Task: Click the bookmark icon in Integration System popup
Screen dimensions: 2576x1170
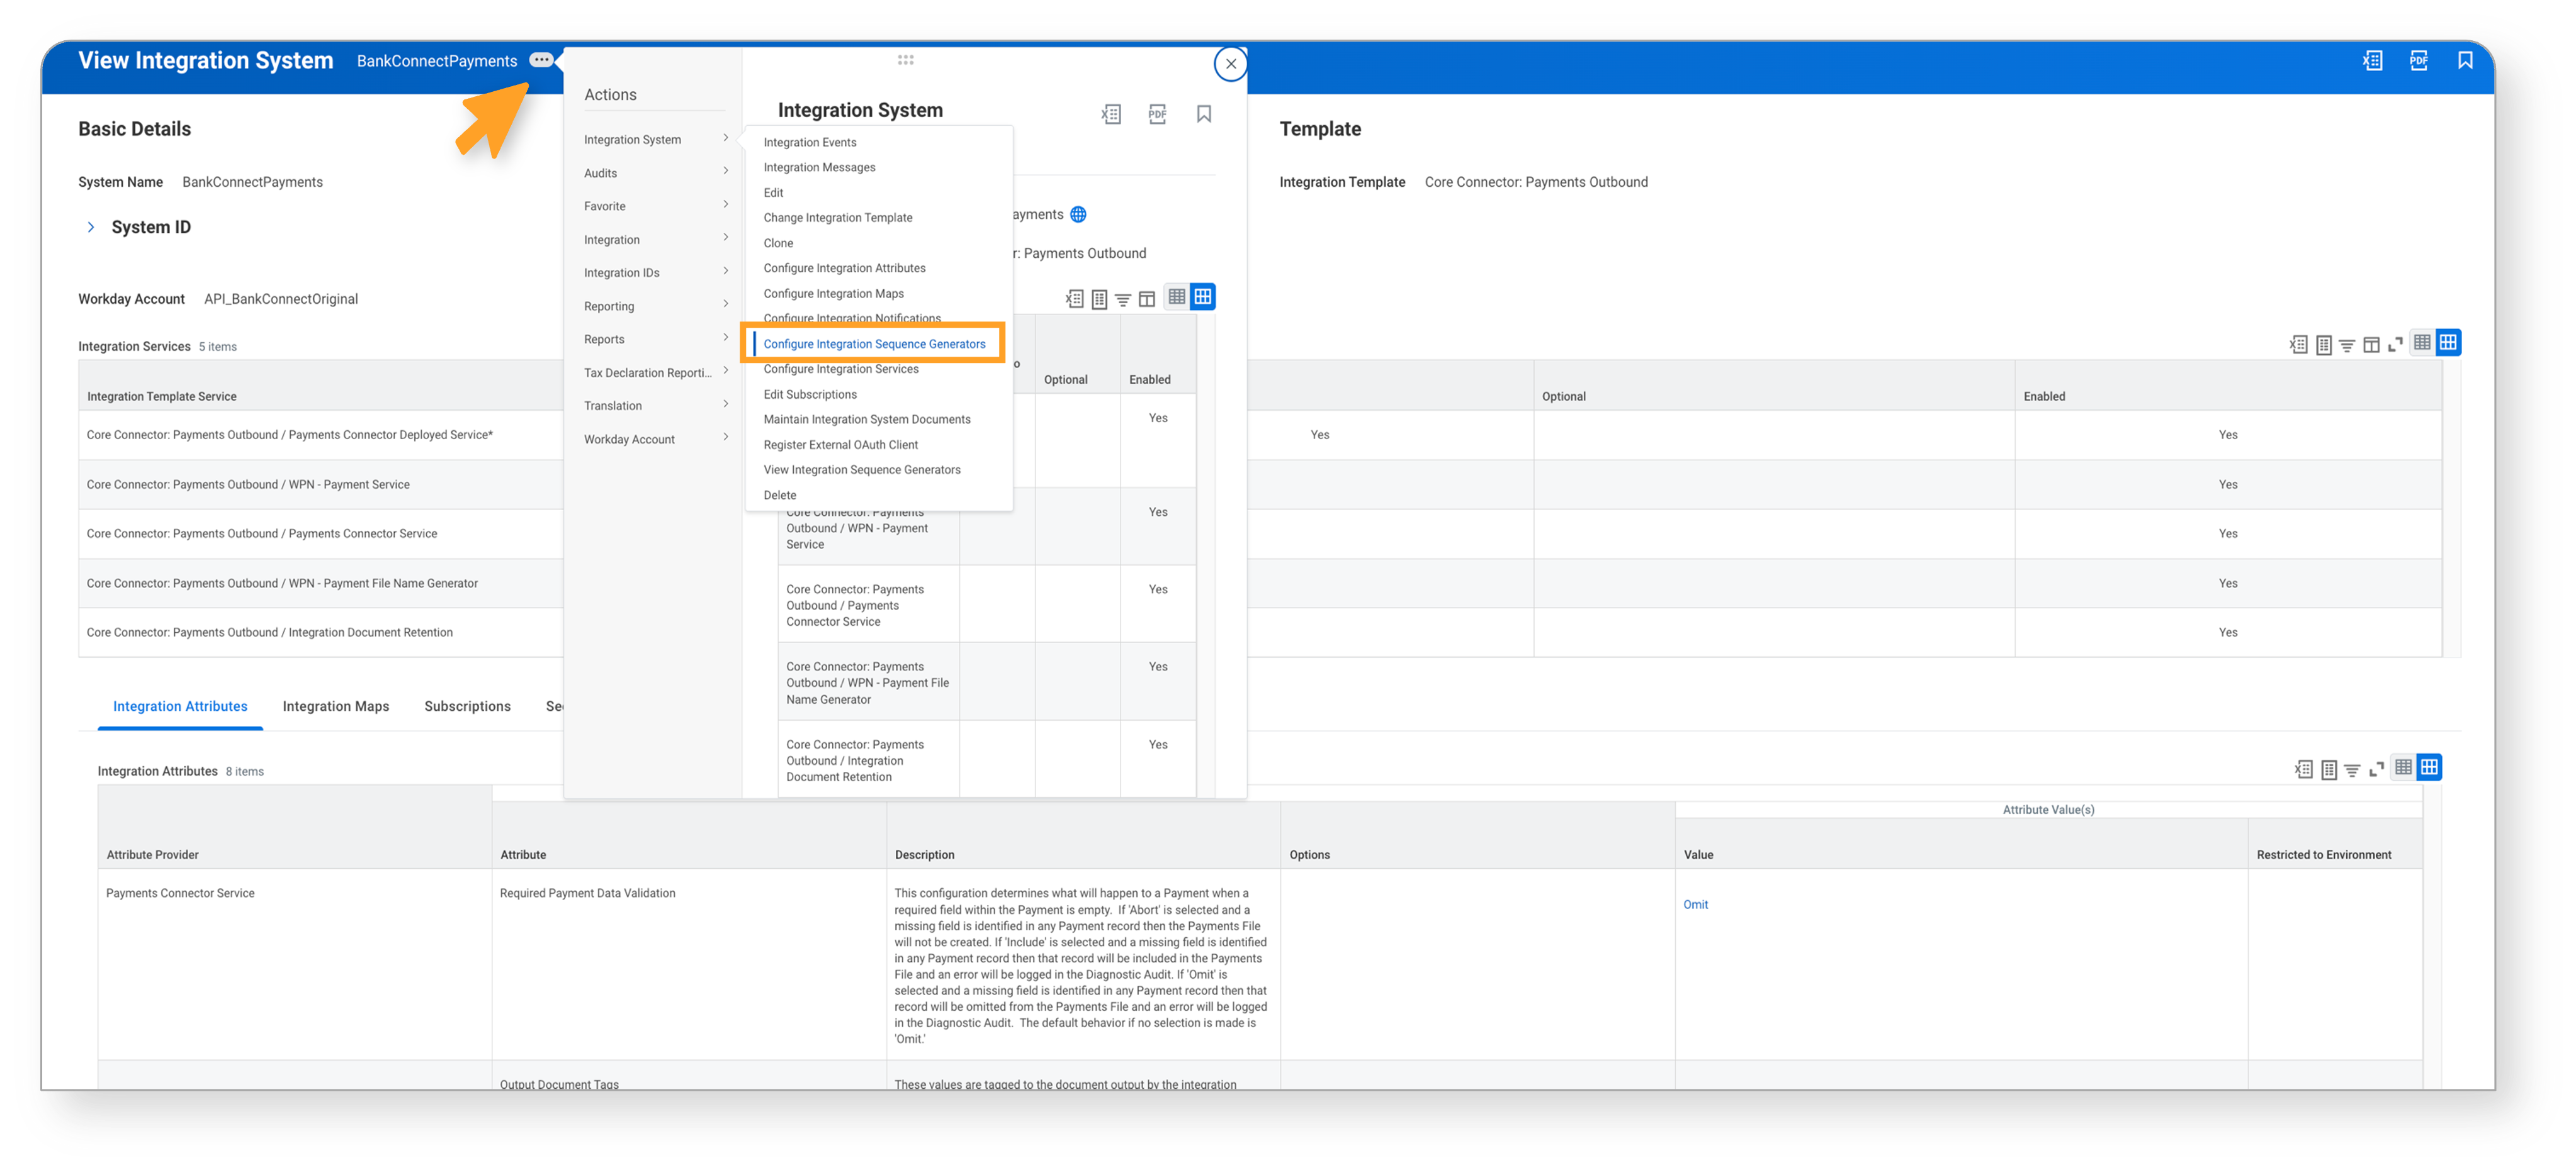Action: pyautogui.click(x=1204, y=114)
